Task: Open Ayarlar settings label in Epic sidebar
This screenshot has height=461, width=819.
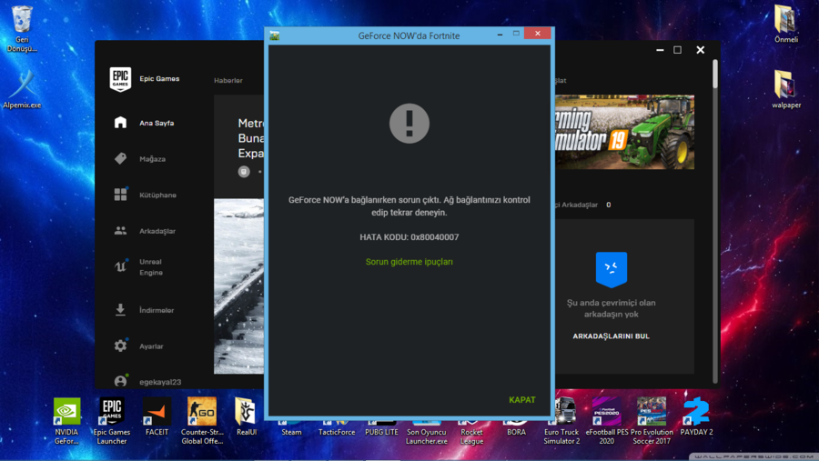Action: coord(151,346)
